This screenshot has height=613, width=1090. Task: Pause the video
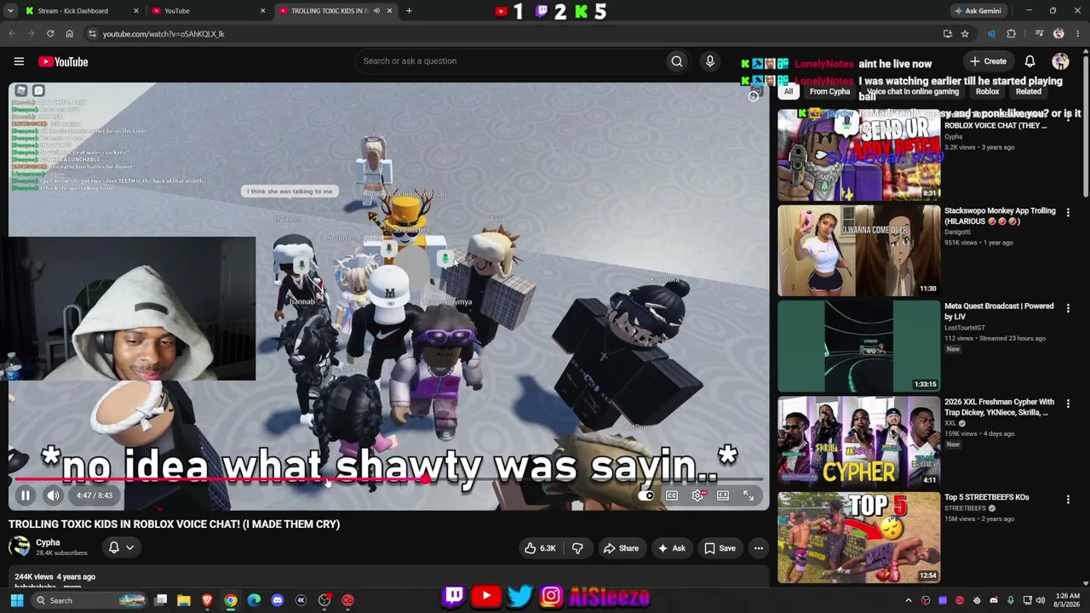(x=26, y=496)
